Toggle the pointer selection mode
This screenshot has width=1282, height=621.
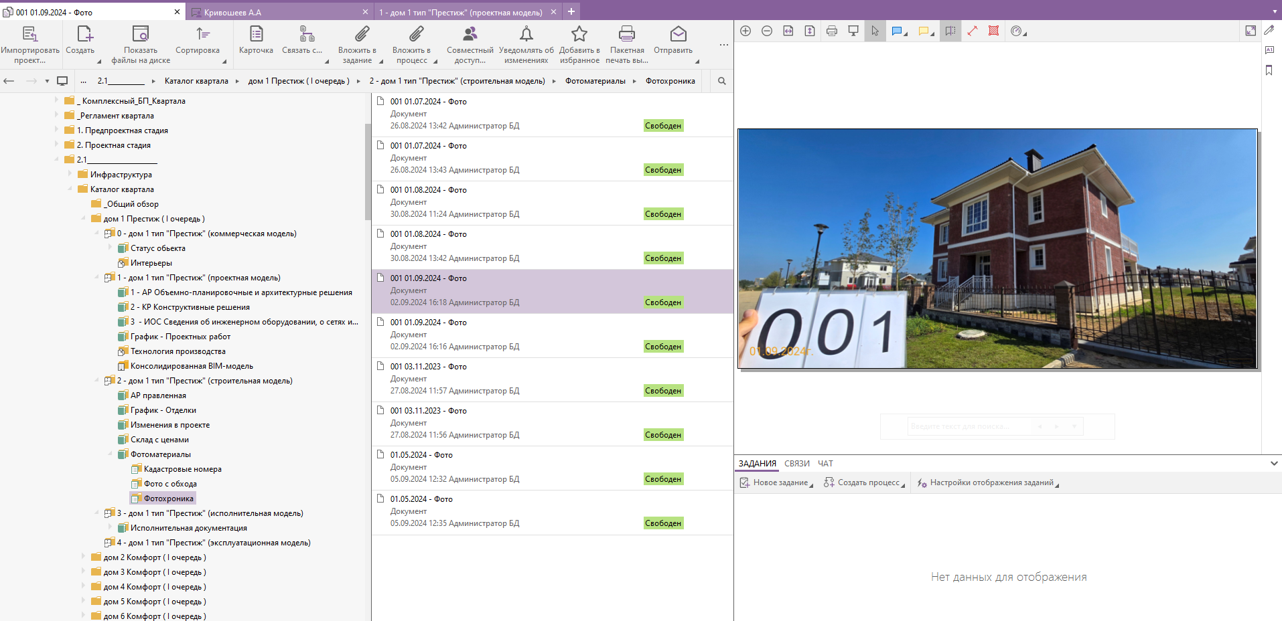[875, 31]
